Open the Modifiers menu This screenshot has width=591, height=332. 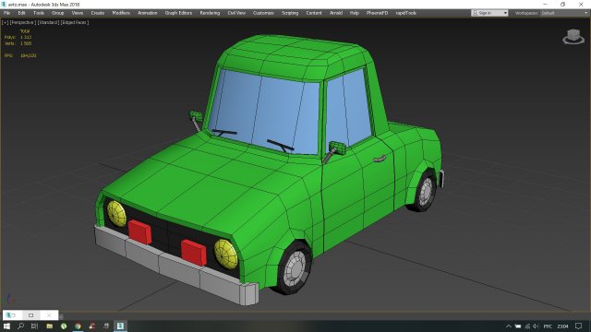[x=121, y=13]
